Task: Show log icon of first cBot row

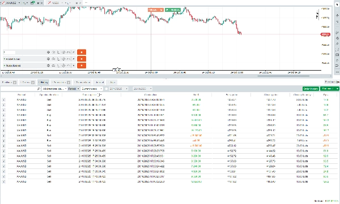Action: pyautogui.click(x=58, y=52)
